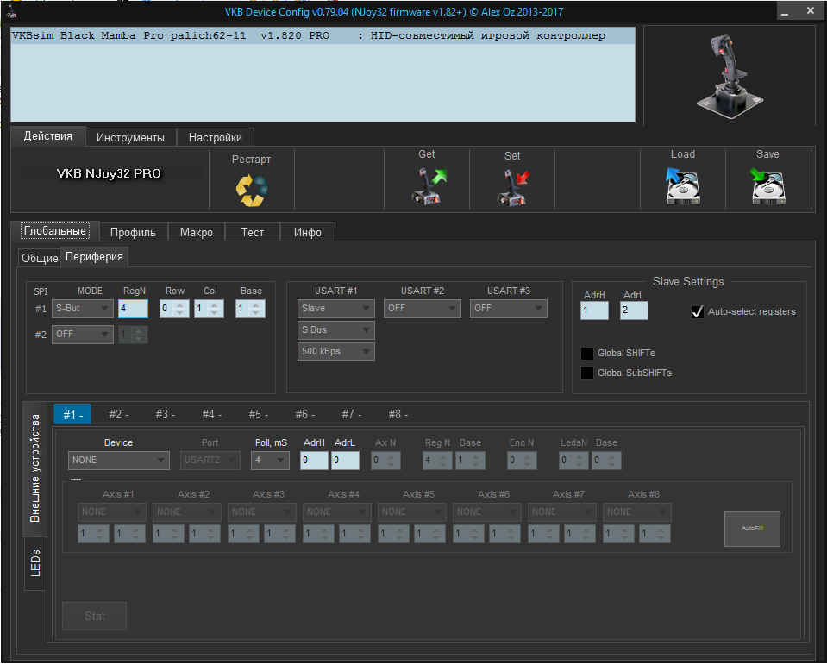Switch to Настройки tab
This screenshot has height=664, width=827.
216,138
